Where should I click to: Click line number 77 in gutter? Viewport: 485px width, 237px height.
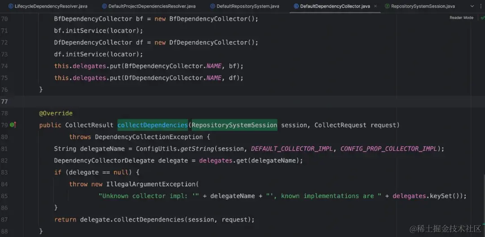(x=4, y=102)
